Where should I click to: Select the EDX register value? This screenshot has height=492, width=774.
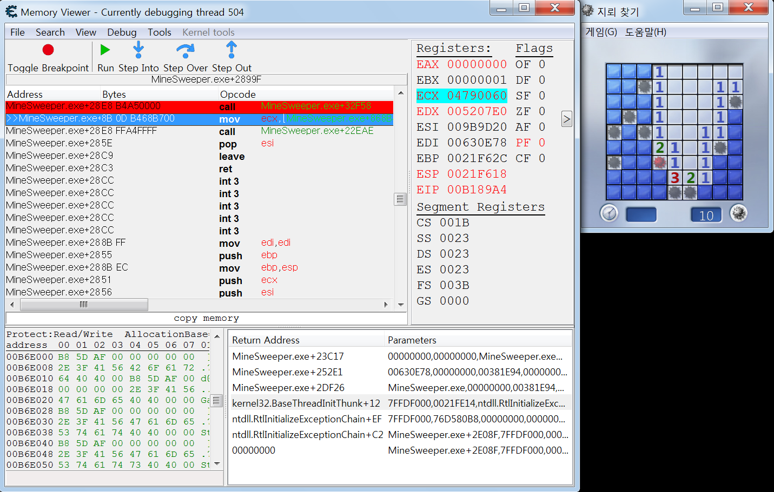click(x=477, y=111)
